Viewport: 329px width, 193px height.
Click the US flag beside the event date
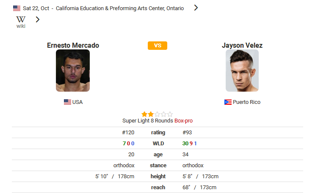17,8
